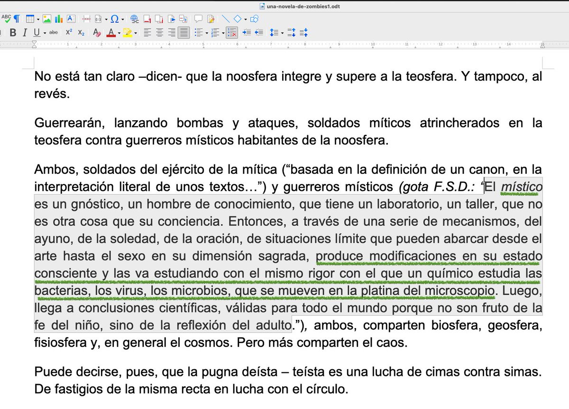Screen dimensions: 569x409
Task: Insert a cross-reference icon
Action: tap(184, 19)
